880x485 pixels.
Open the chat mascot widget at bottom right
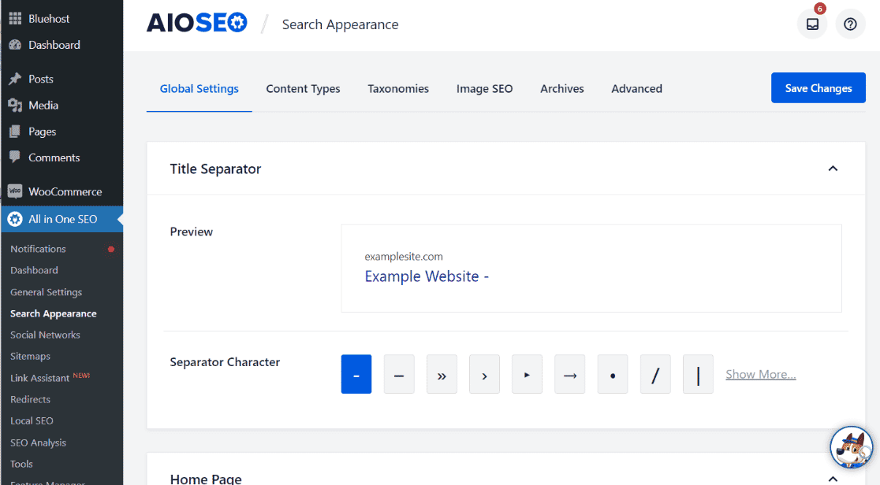pyautogui.click(x=850, y=448)
